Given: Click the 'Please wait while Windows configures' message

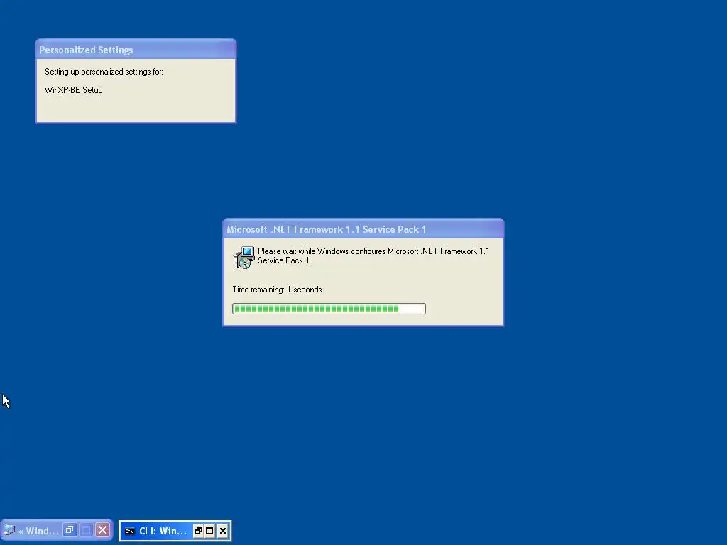Looking at the screenshot, I should coord(373,255).
